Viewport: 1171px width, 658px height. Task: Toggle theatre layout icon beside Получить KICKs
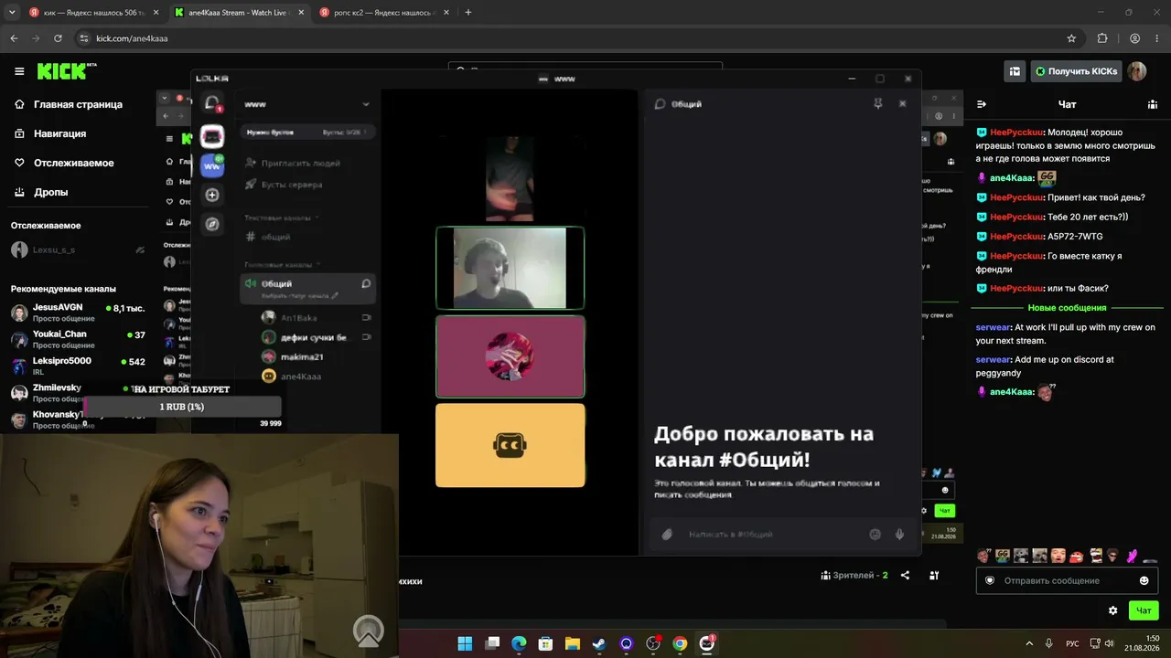point(1015,71)
